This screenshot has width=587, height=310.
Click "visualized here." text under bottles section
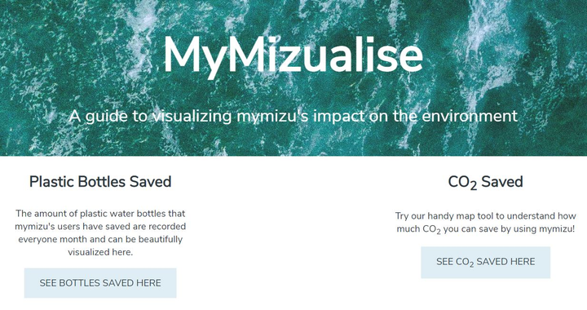pos(100,252)
